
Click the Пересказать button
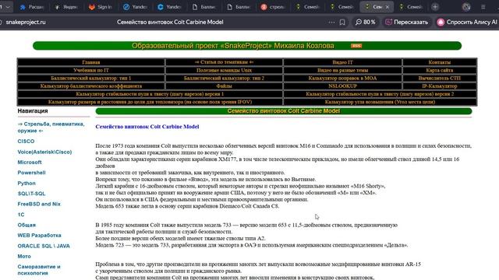pyautogui.click(x=407, y=23)
